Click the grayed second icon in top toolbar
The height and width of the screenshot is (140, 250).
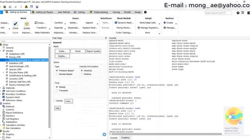tap(10, 7)
